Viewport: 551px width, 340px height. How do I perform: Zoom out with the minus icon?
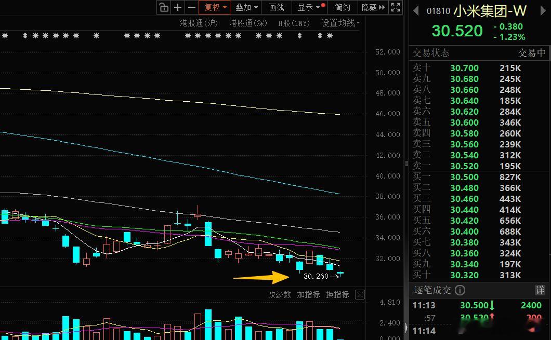pos(191,7)
